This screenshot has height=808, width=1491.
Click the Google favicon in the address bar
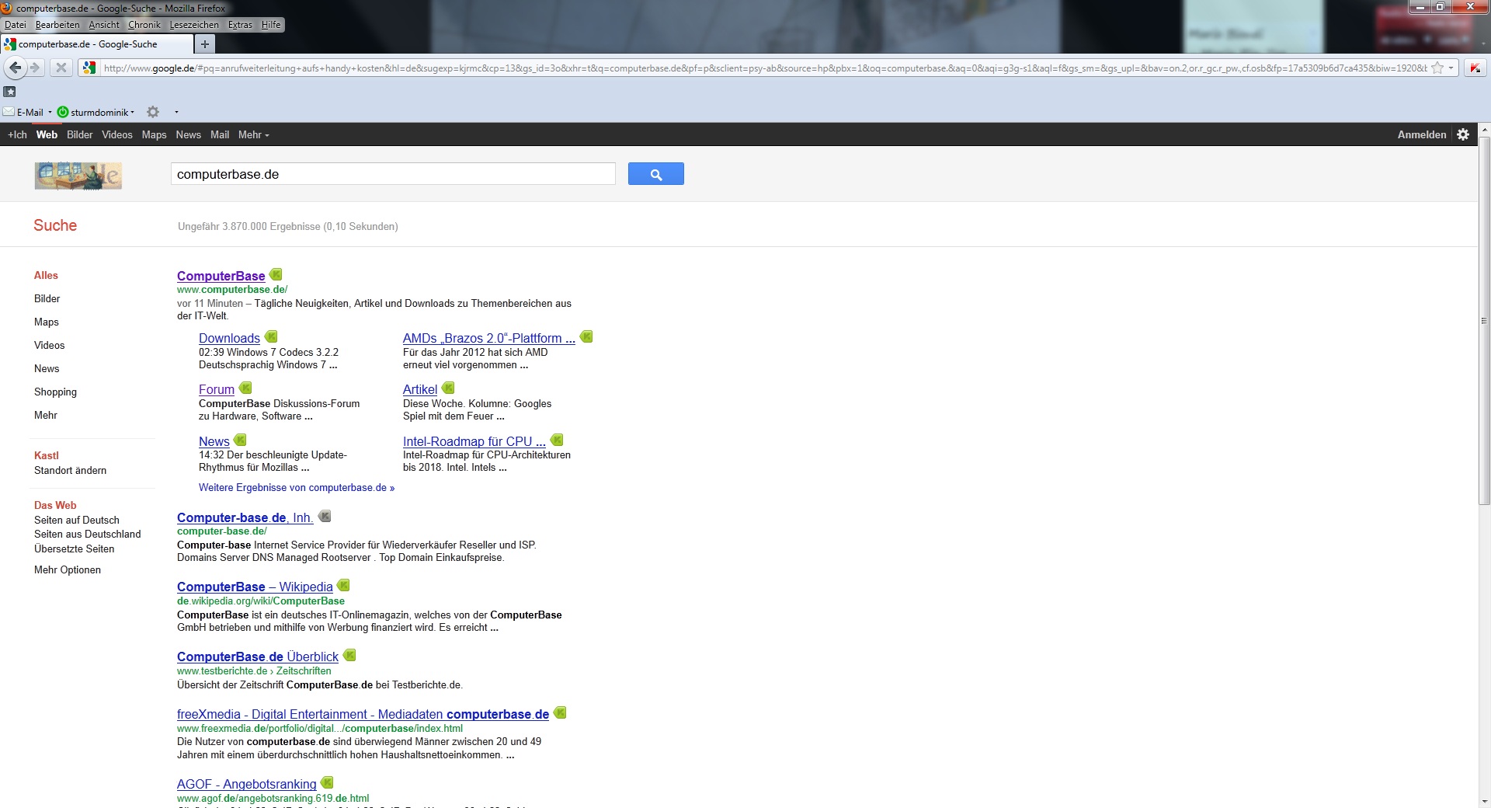(x=89, y=68)
